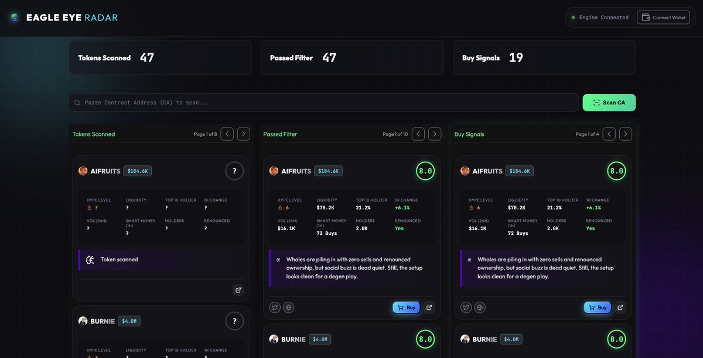Click 'Page 1 of 4' text in Buy Signals
The height and width of the screenshot is (358, 703).
[588, 134]
